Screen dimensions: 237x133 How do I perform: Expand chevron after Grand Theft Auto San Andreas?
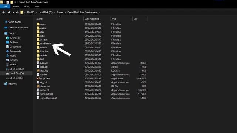pyautogui.click(x=99, y=12)
